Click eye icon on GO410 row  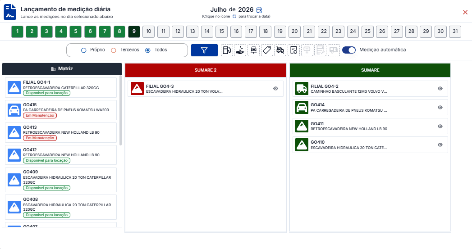coord(440,145)
